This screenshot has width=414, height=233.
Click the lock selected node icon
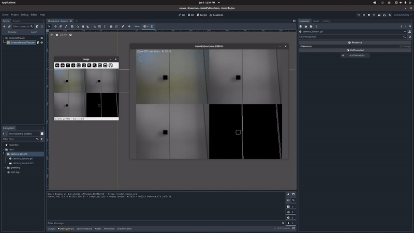[111, 26]
